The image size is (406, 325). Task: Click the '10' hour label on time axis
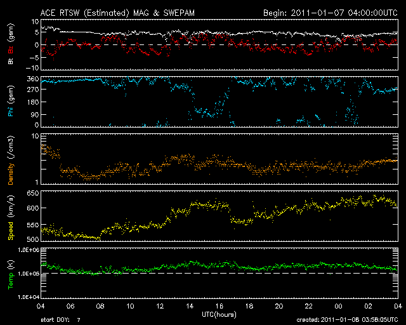[130, 307]
